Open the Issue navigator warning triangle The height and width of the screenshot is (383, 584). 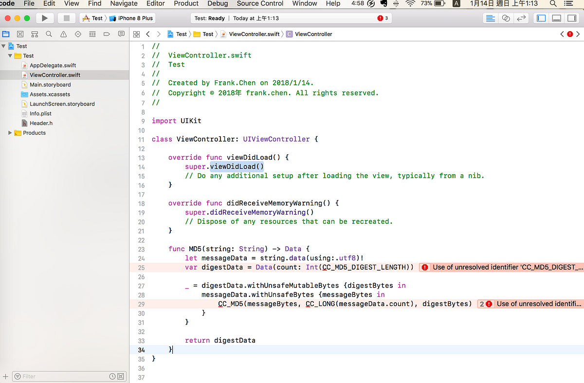pos(63,34)
